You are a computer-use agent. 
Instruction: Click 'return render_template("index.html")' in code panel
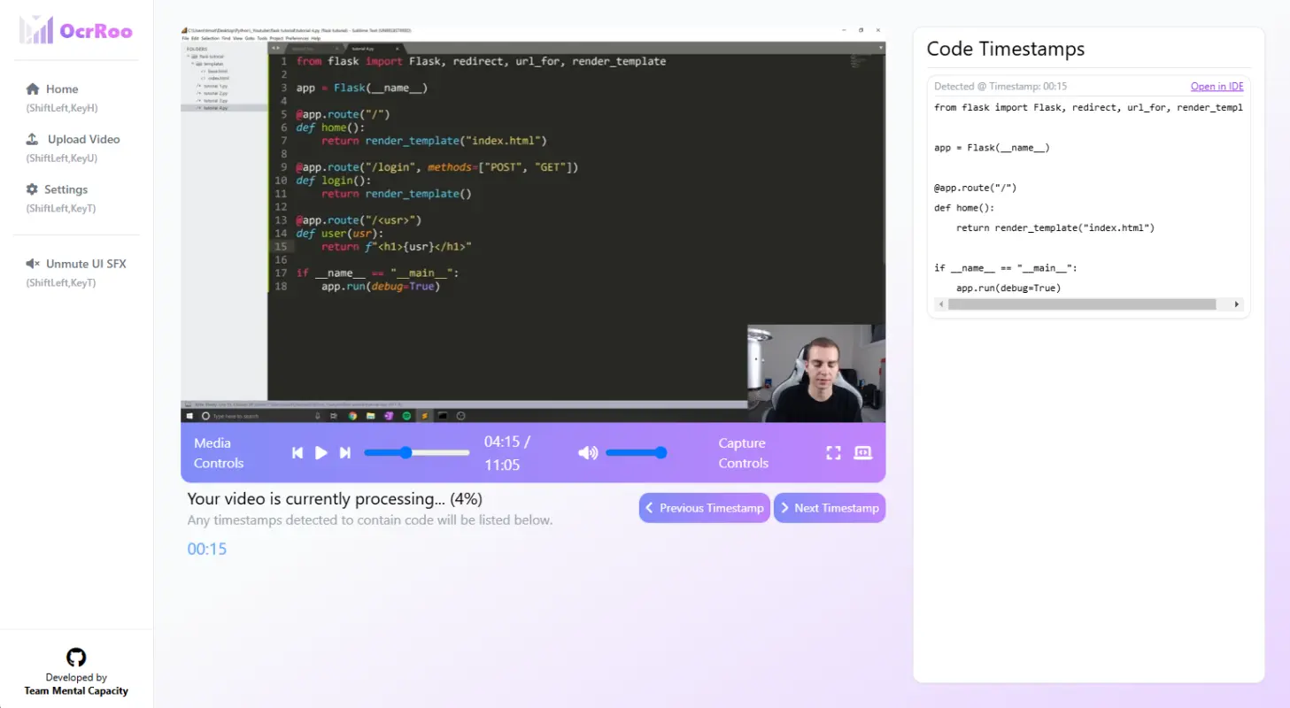click(x=1055, y=227)
